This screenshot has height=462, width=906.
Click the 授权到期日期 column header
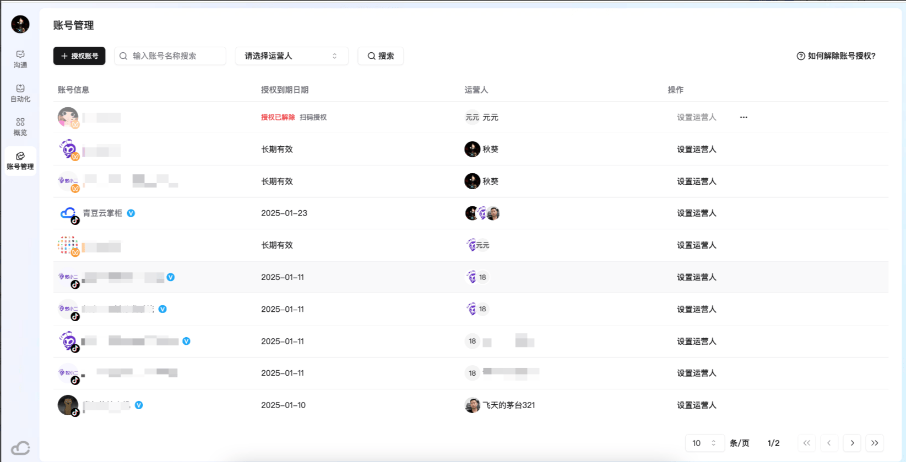coord(285,90)
